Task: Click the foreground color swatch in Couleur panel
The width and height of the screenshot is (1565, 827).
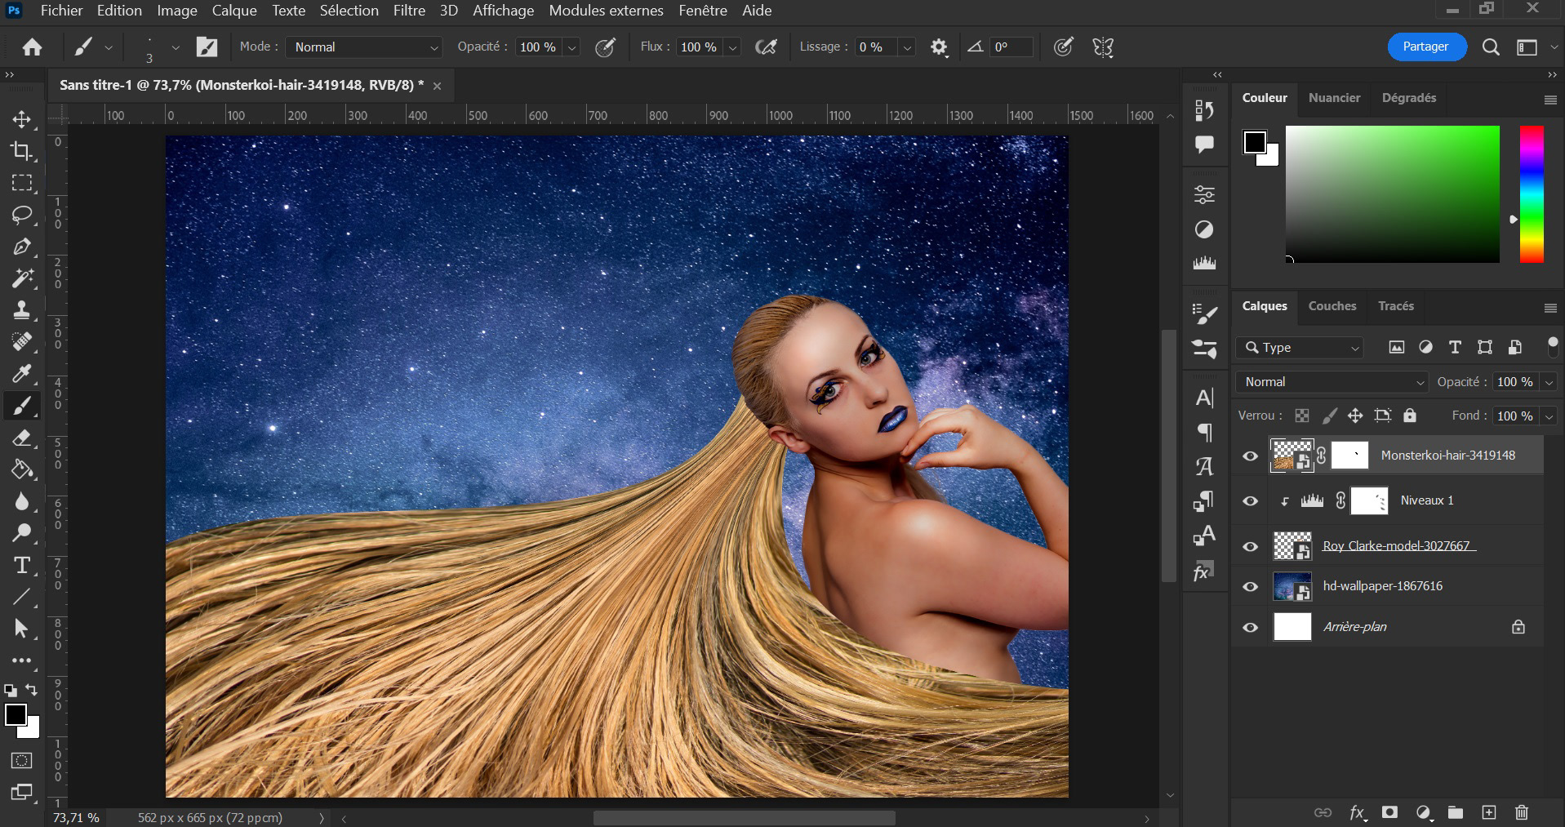Action: coord(1255,142)
